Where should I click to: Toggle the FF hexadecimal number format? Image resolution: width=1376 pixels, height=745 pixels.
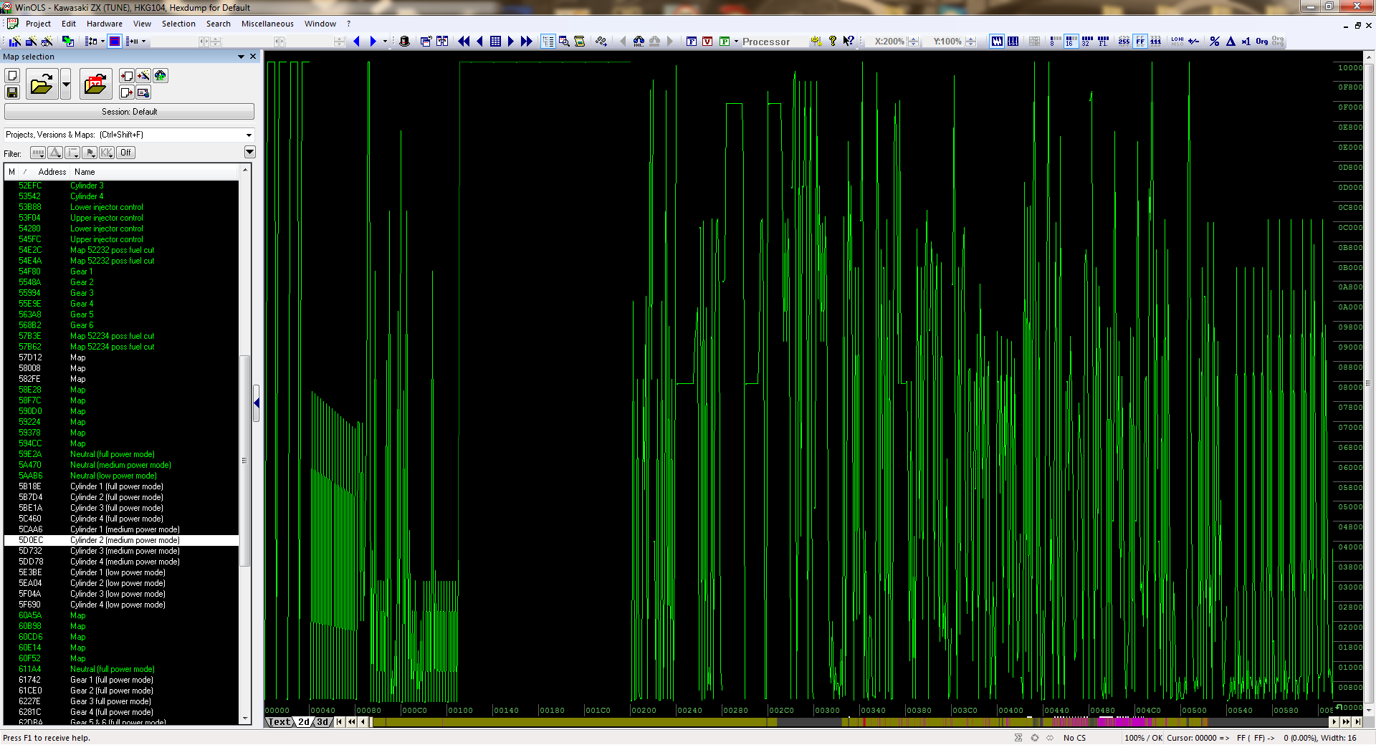(1140, 42)
